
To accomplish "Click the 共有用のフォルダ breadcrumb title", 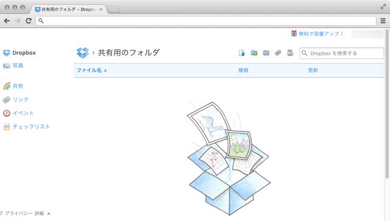I will click(129, 53).
